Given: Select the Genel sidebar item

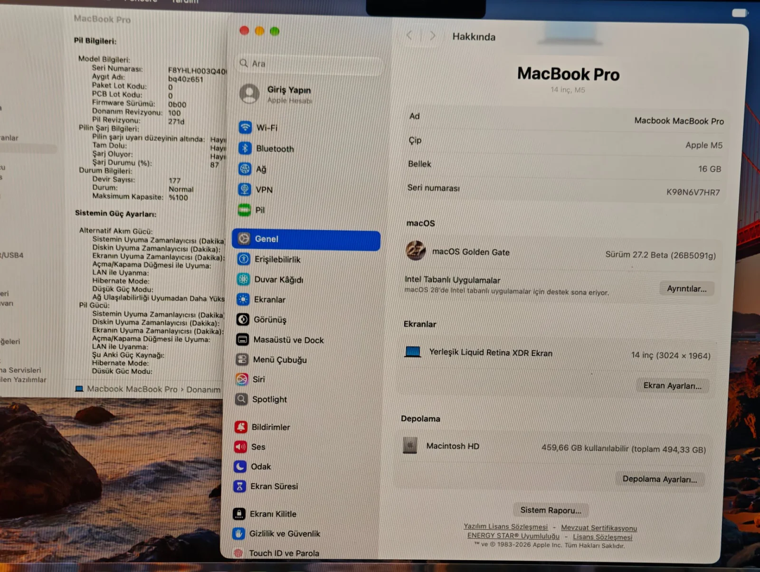Looking at the screenshot, I should (306, 239).
